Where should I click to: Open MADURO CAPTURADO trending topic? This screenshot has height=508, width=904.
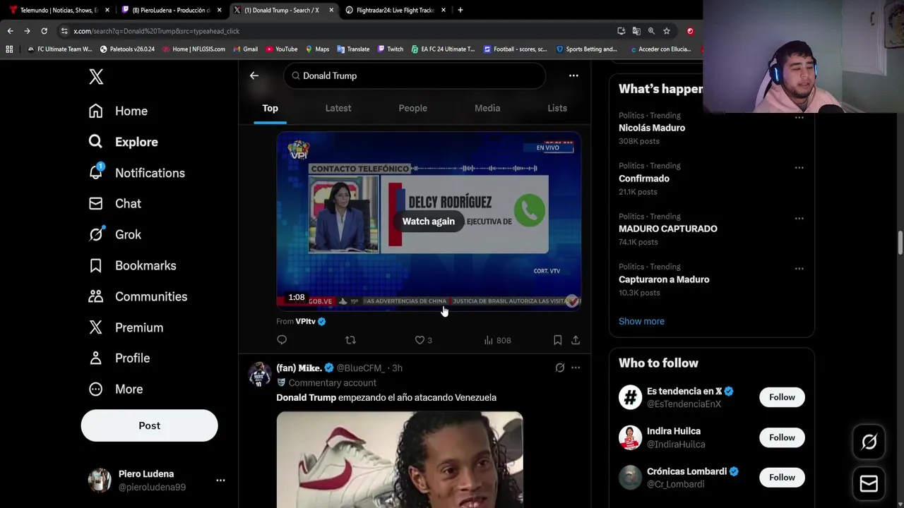668,229
